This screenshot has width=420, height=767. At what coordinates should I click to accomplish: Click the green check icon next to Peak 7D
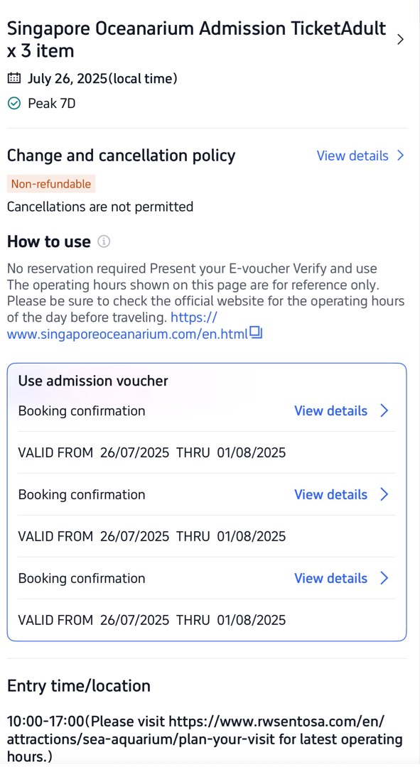click(14, 103)
